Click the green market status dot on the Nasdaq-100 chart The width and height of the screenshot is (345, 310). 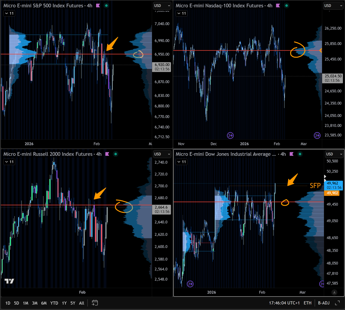pyautogui.click(x=286, y=5)
